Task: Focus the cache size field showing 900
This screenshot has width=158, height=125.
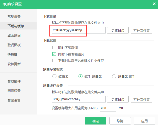Action: [x=108, y=108]
